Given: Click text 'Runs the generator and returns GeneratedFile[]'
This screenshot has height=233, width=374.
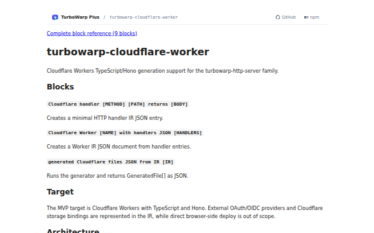Looking at the screenshot, I should 106,176.
